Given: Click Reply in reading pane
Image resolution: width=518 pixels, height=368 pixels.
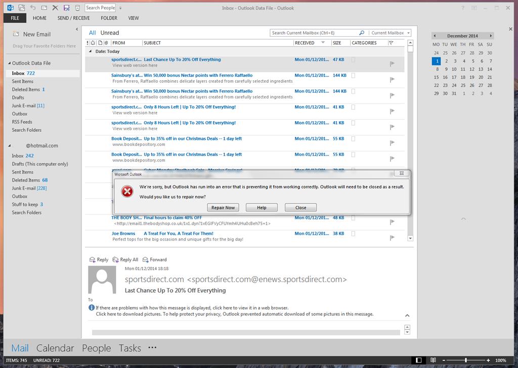Looking at the screenshot, I should point(99,260).
